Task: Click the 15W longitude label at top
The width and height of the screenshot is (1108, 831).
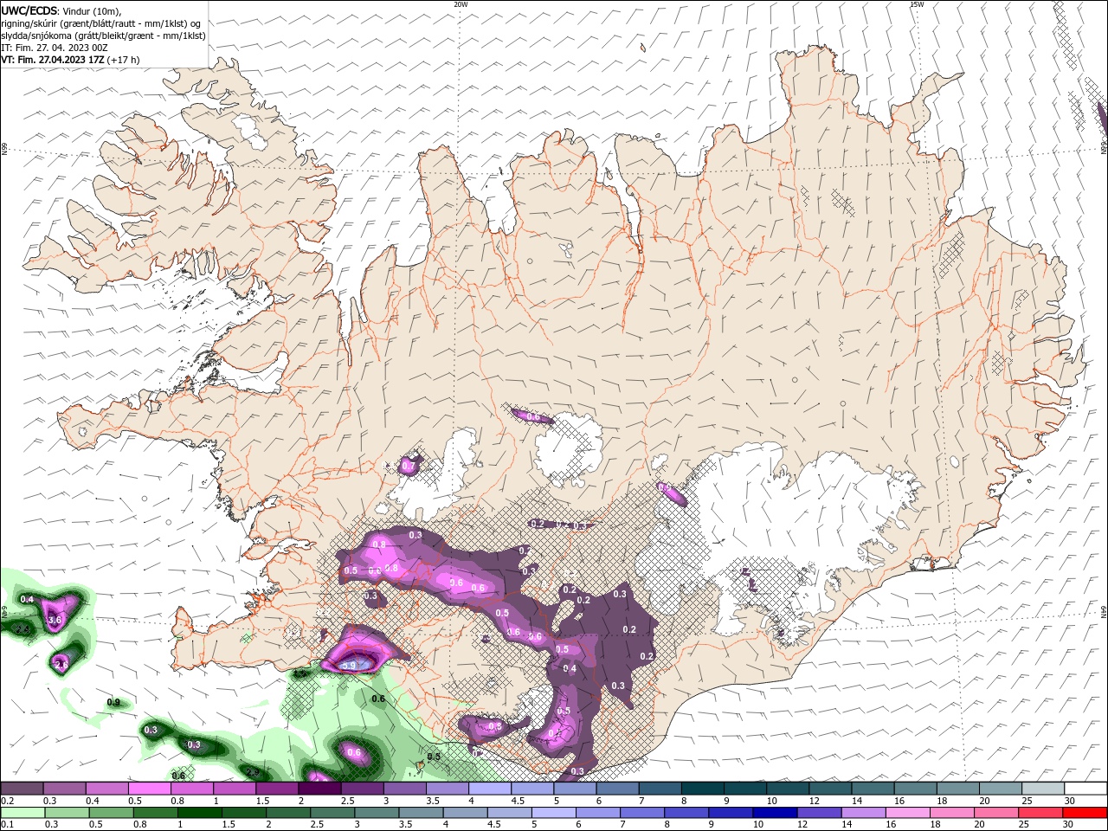Action: pyautogui.click(x=917, y=4)
